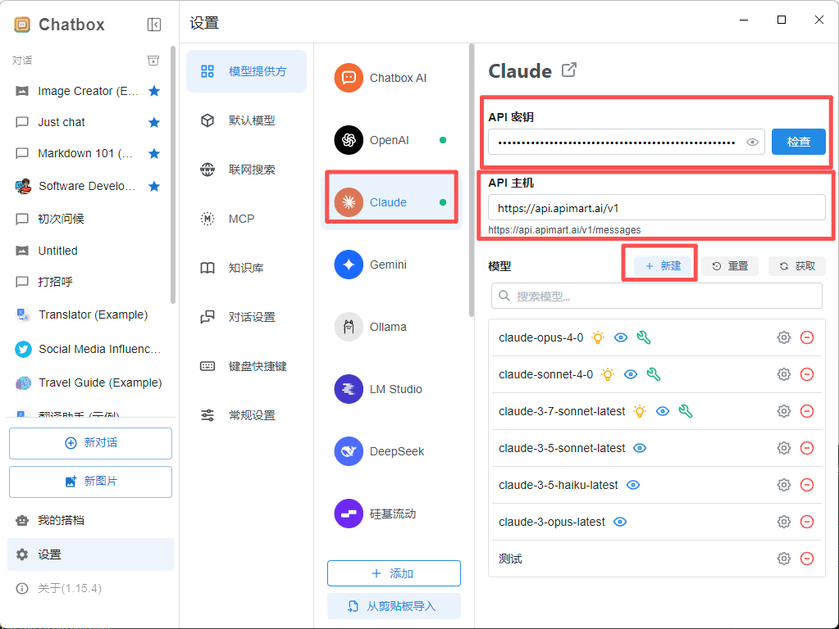Open 我的搭档 in sidebar
Viewport: 839px width, 629px height.
coord(90,520)
